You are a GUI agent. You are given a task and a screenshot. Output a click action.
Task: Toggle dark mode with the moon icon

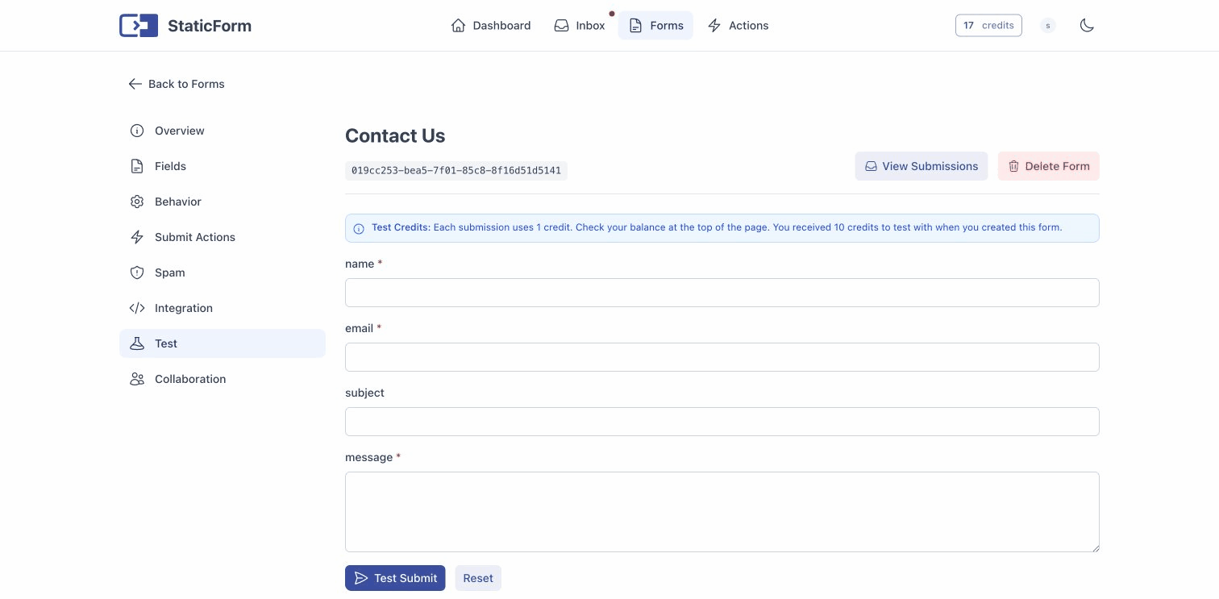coord(1087,25)
